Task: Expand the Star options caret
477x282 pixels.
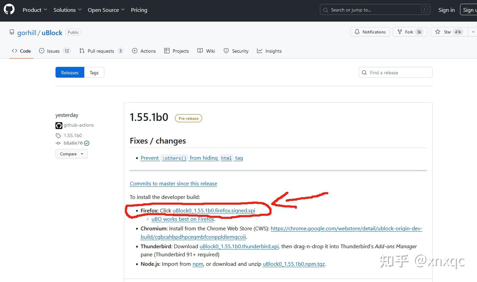Action: [473, 32]
